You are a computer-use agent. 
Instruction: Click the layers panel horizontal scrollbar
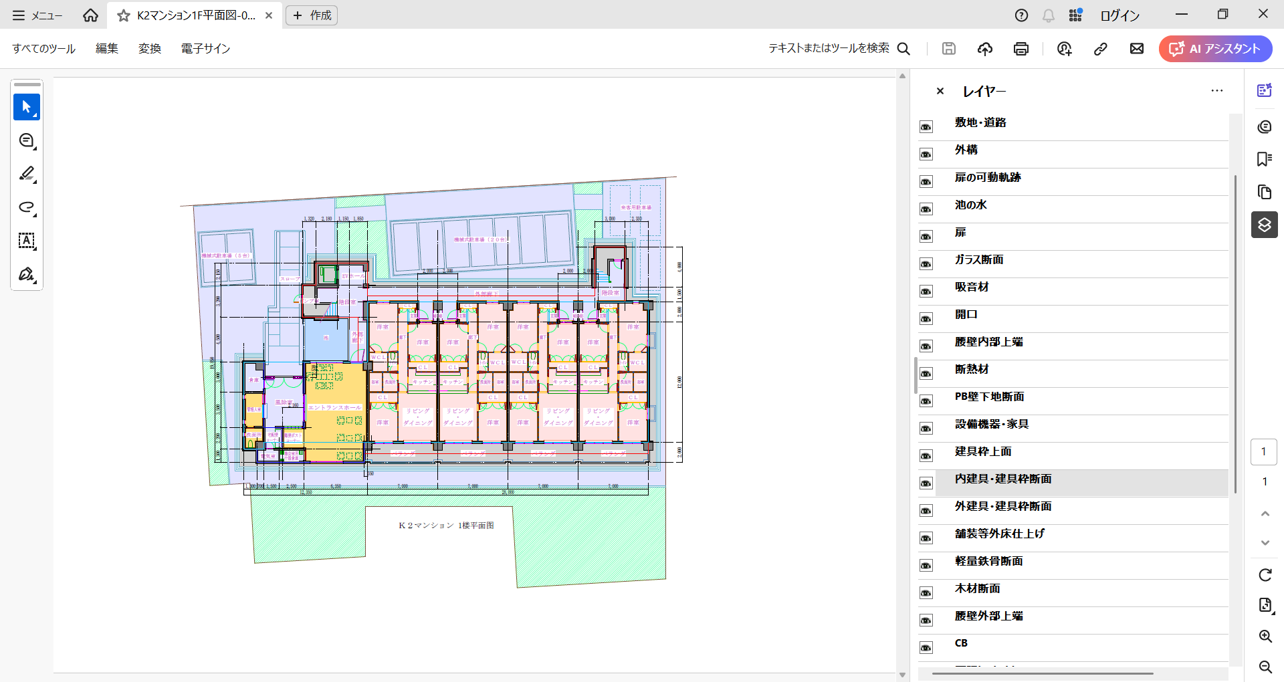coord(1042,673)
